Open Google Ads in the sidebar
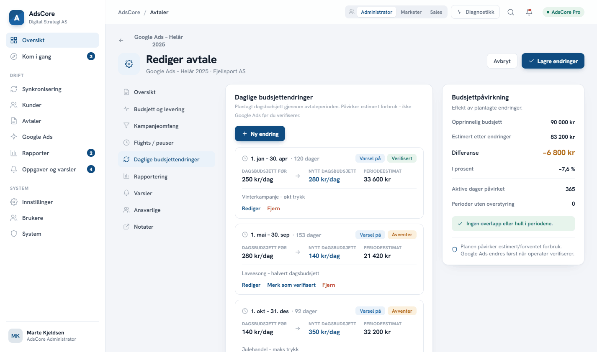Viewport: 597px width, 352px height. 52,137
